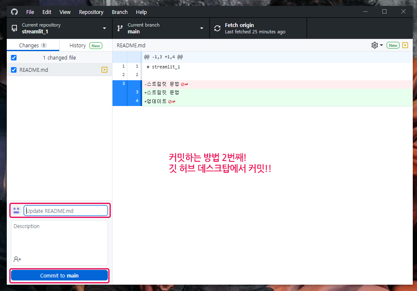The image size is (417, 291).
Task: Switch to the Changes tab
Action: tap(33, 45)
